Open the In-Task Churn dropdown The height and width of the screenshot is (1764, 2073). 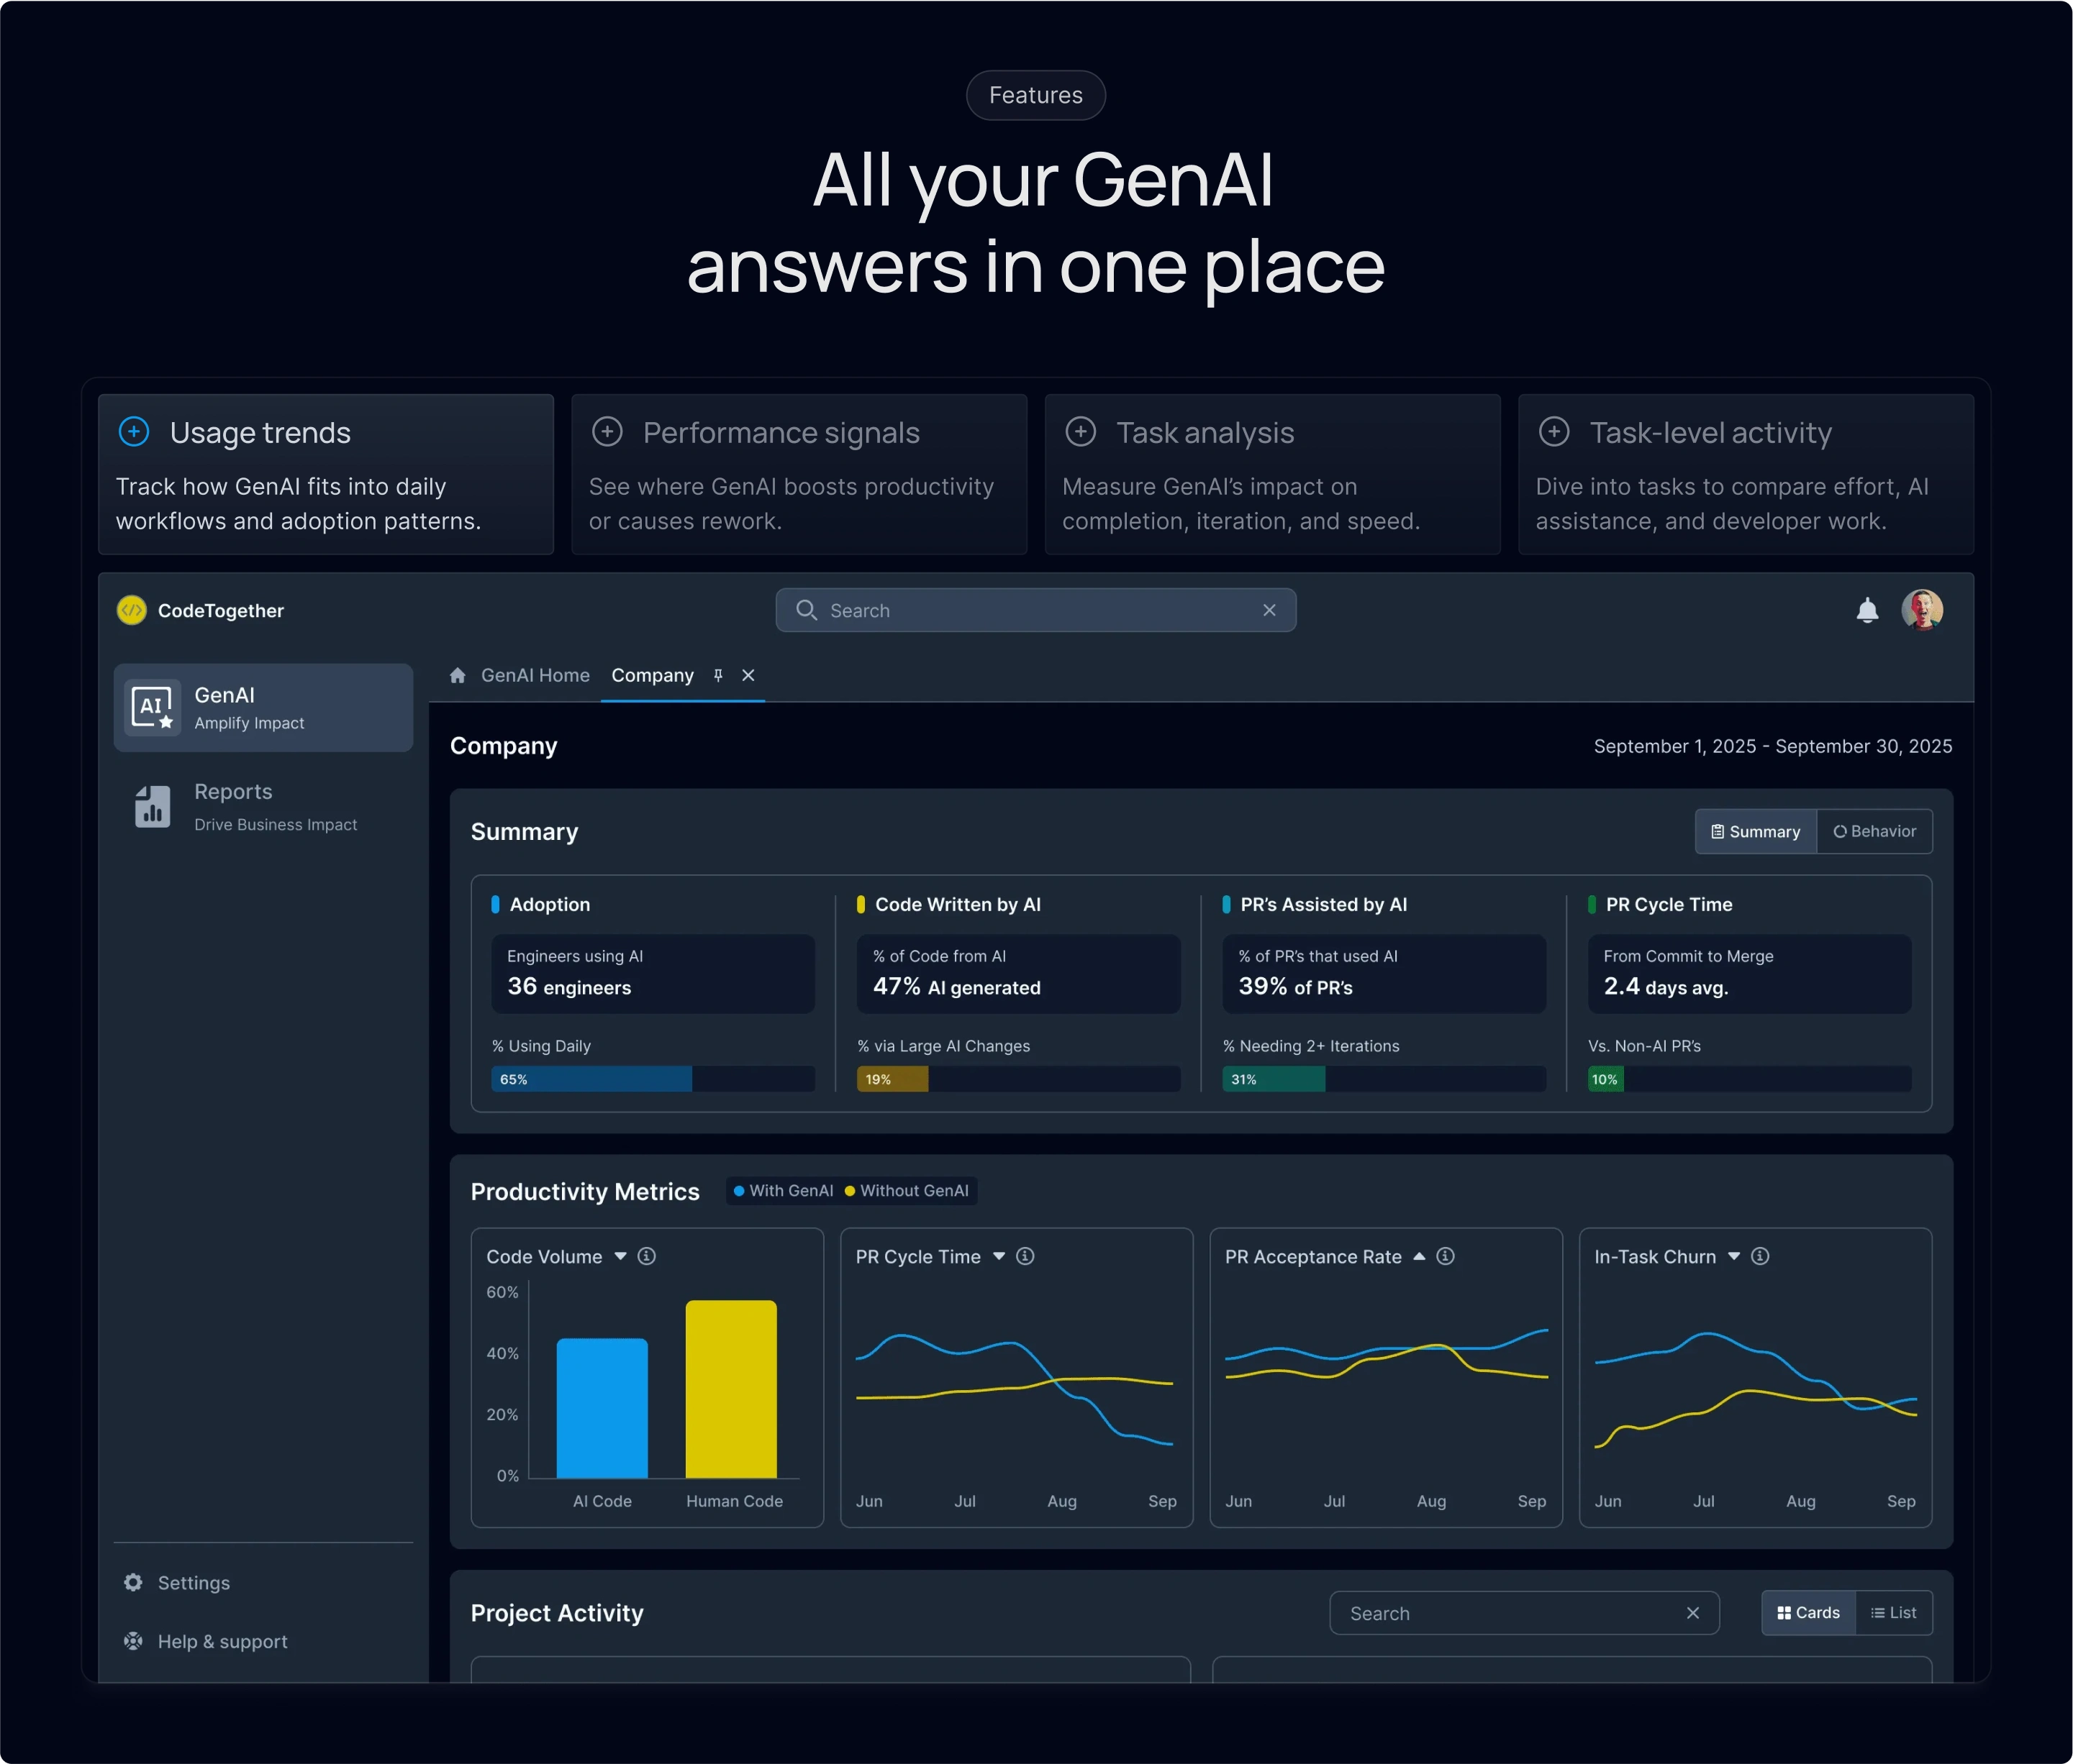pos(1734,1257)
